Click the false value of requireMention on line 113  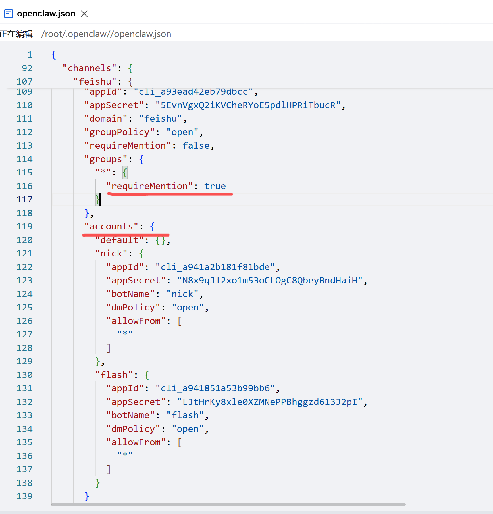click(196, 146)
